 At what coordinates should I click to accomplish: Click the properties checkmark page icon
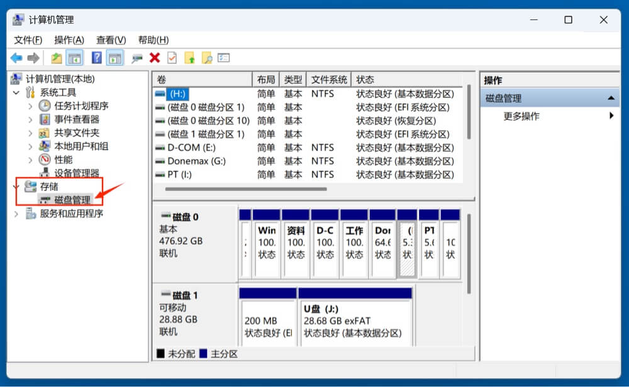tap(172, 58)
